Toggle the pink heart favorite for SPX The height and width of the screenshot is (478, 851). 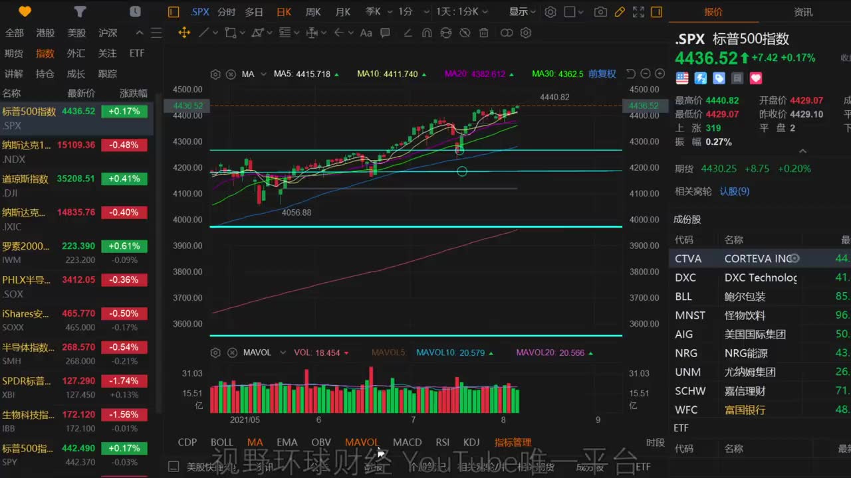pos(756,78)
